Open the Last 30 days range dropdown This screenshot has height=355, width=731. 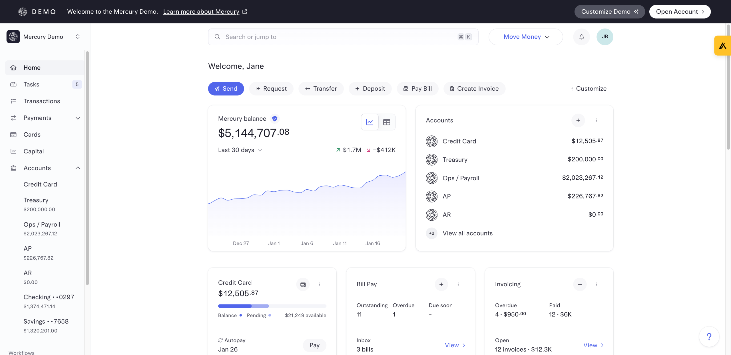coord(240,150)
